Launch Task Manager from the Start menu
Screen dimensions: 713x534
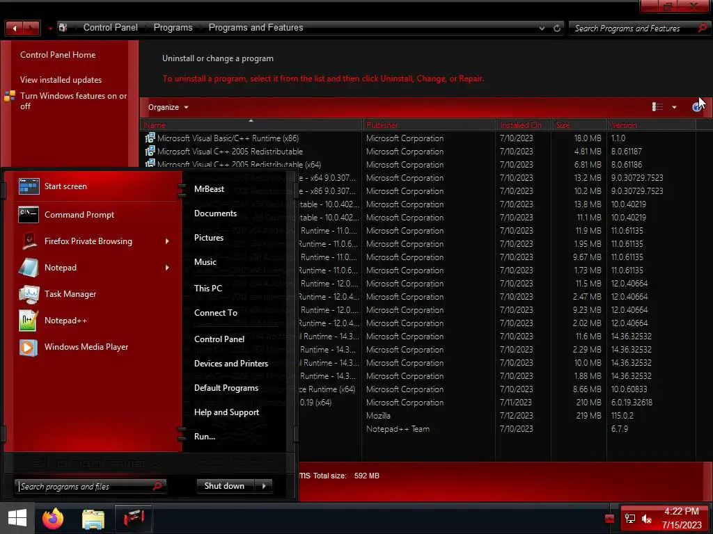coord(93,294)
